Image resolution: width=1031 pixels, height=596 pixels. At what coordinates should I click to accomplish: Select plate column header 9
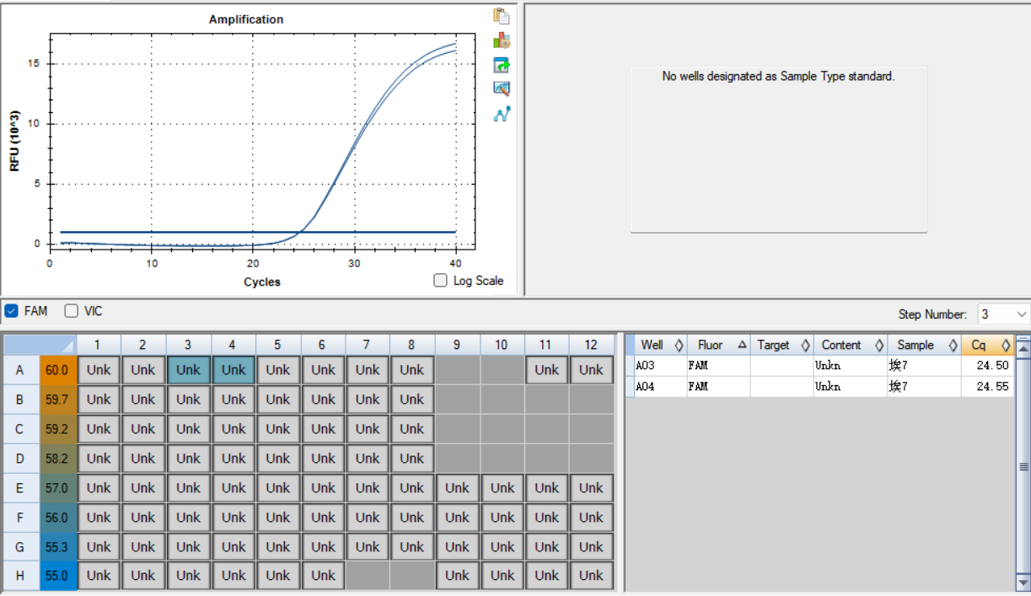457,344
